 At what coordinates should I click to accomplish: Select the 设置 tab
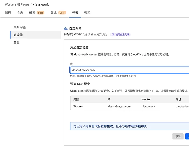click(x=75, y=13)
